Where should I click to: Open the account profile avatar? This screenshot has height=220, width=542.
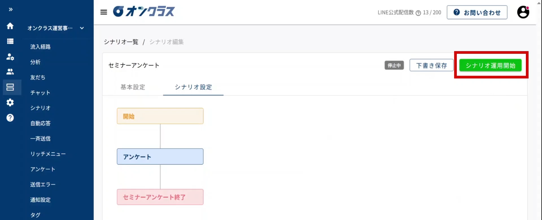pyautogui.click(x=523, y=12)
